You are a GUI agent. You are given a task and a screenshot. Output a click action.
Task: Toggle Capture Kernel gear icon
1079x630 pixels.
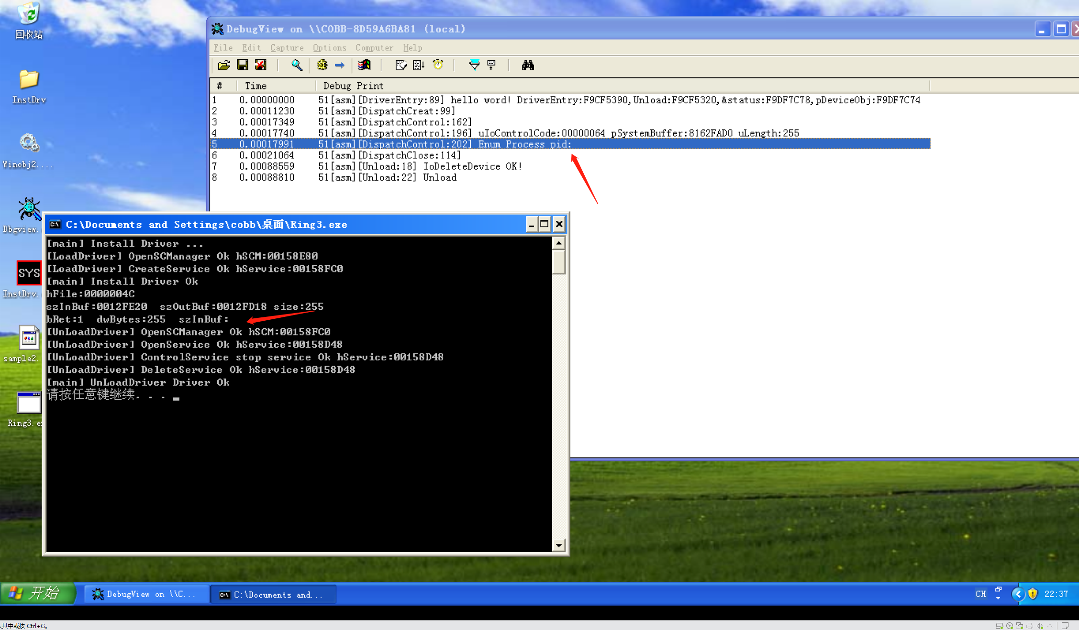[322, 65]
